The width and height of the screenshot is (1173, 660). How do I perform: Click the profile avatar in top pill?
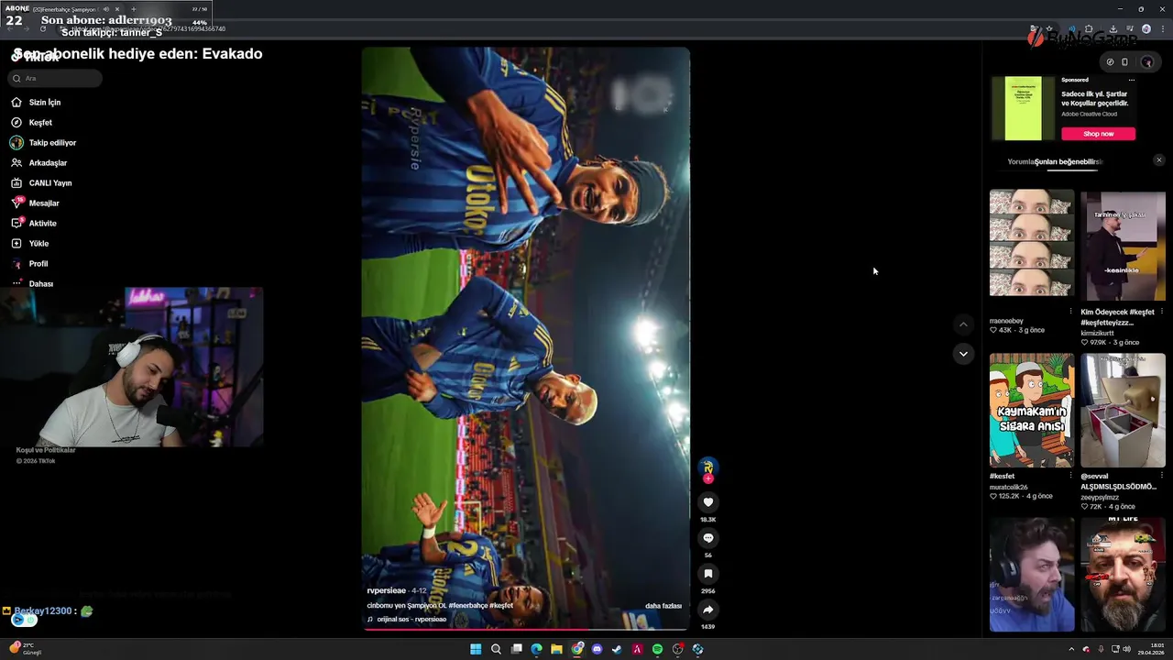coord(1146,62)
